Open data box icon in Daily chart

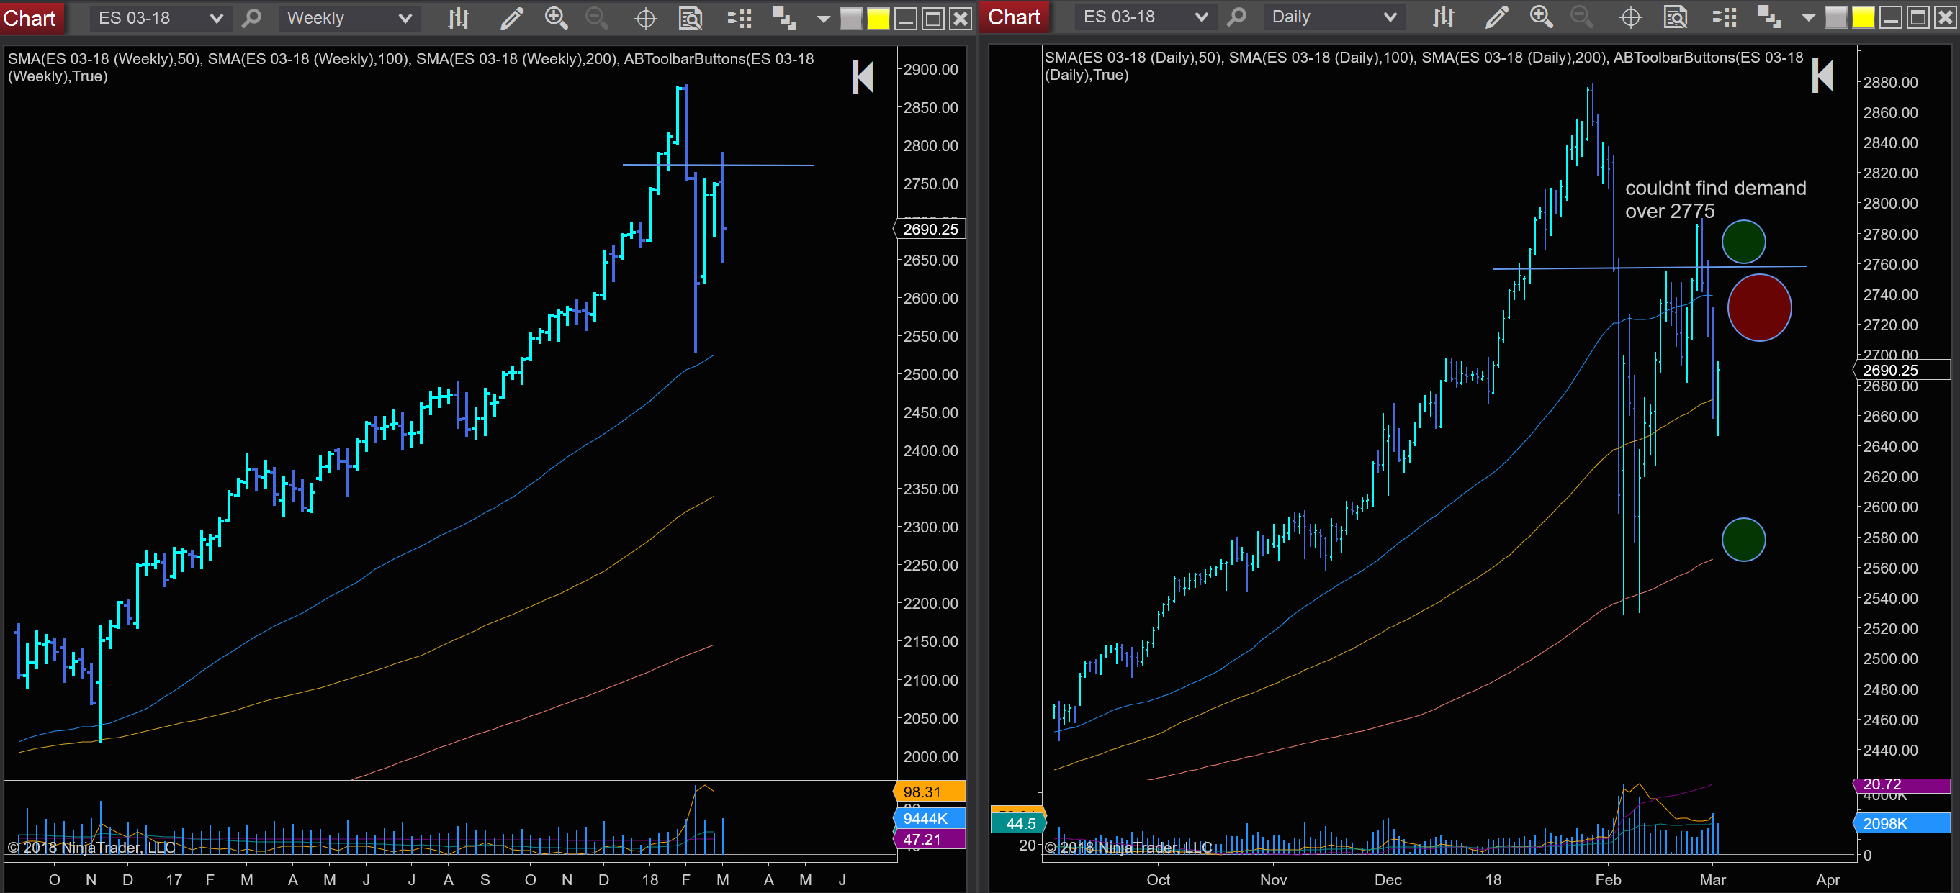pos(1676,17)
